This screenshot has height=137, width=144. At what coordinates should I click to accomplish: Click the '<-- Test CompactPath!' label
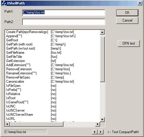tap(123, 132)
